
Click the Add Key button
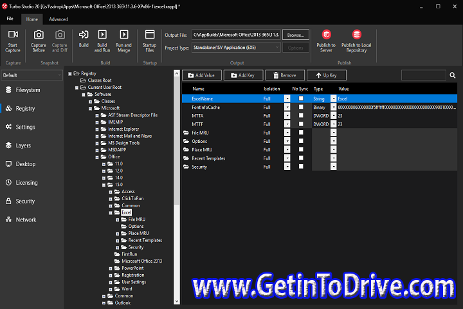[x=243, y=75]
